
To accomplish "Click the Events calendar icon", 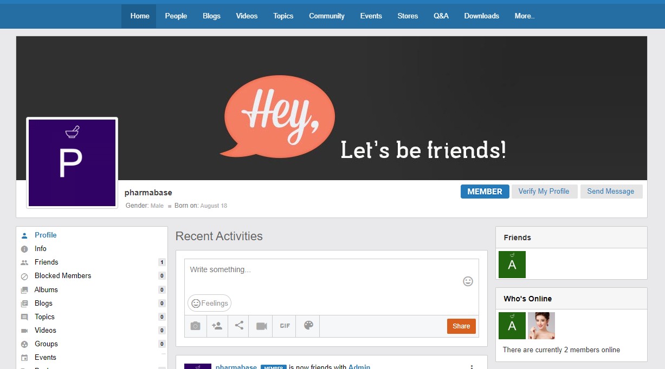I will [x=24, y=357].
